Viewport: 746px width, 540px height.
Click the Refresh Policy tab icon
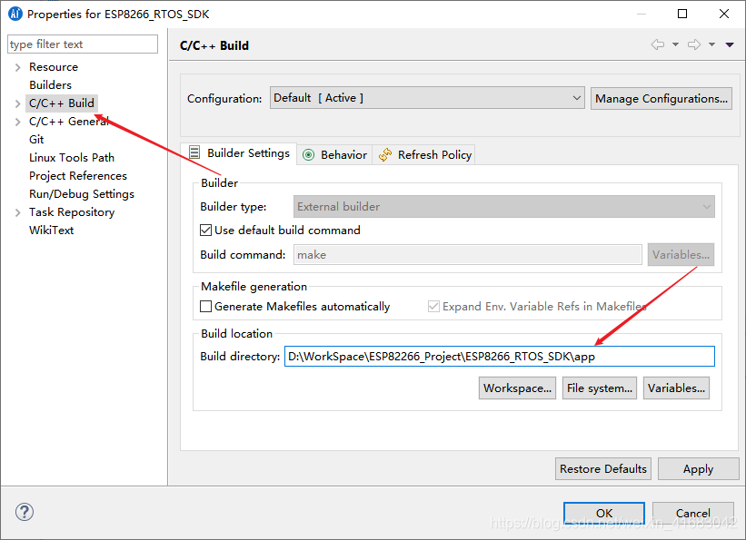[387, 154]
